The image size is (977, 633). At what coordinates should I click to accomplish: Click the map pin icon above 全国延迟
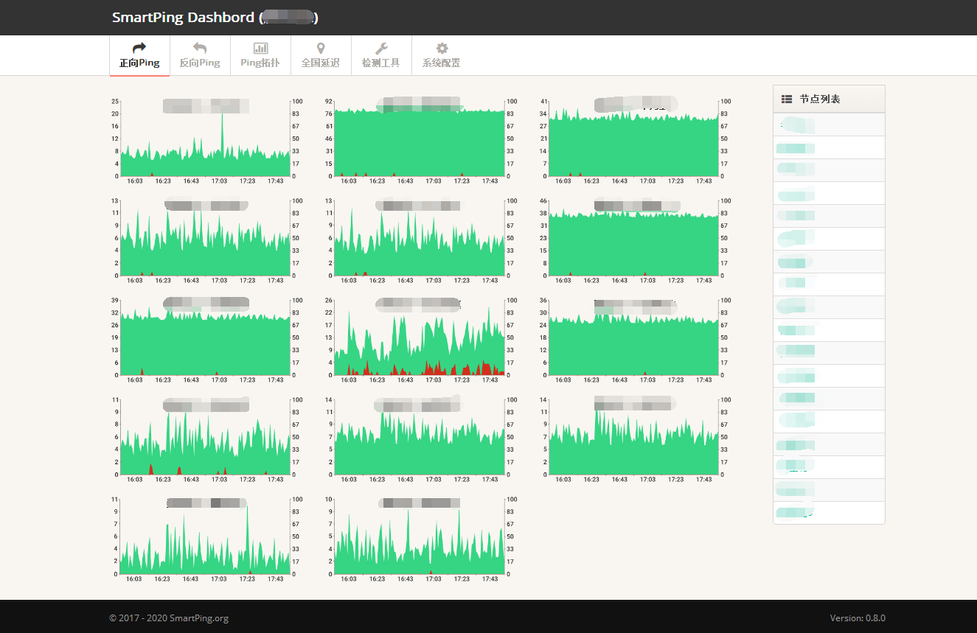(321, 48)
